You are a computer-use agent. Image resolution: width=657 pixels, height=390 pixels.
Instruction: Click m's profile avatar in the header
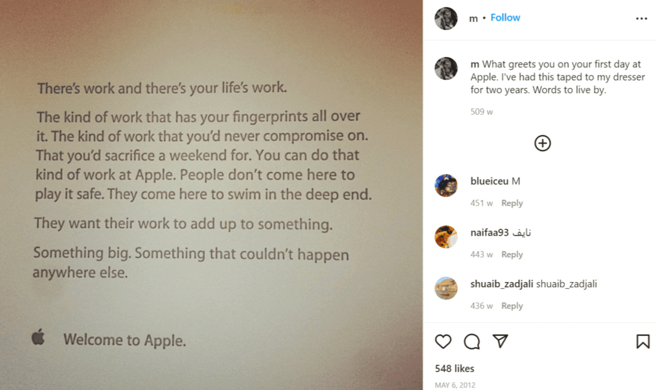coord(446,18)
